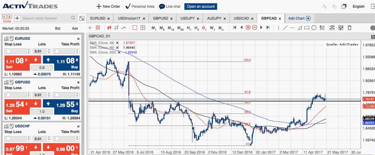Switch to 2 clicks trading mode
The width and height of the screenshot is (375, 155).
(x=9, y=17)
